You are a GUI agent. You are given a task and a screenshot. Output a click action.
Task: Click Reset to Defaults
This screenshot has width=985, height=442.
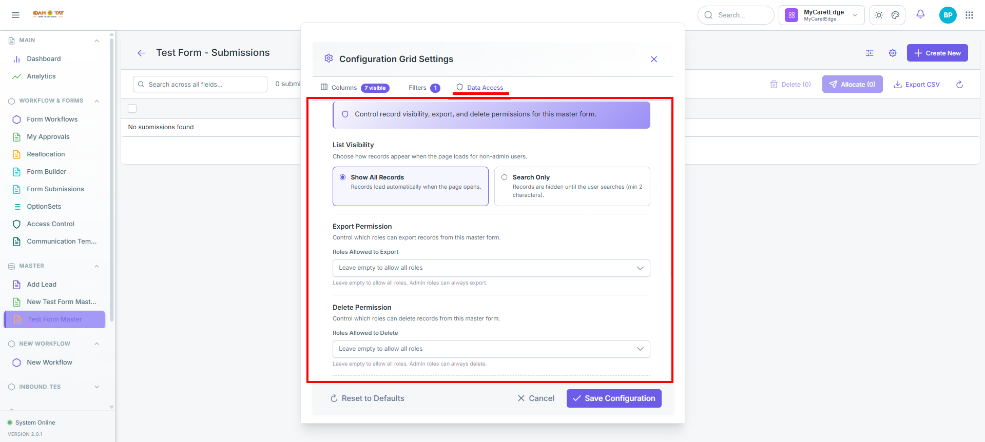[x=367, y=398]
